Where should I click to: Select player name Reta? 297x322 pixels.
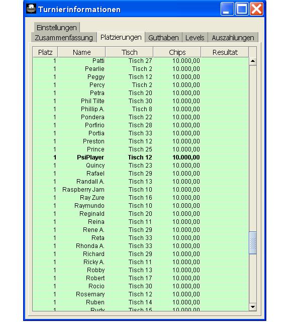point(98,238)
